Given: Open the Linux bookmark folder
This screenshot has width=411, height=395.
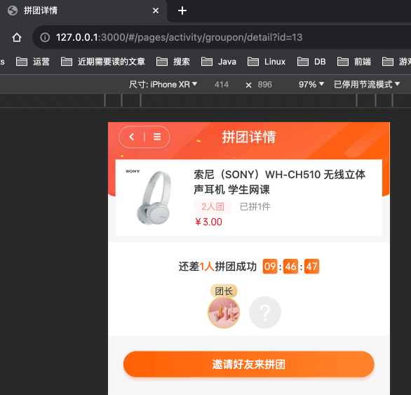Looking at the screenshot, I should pos(267,62).
